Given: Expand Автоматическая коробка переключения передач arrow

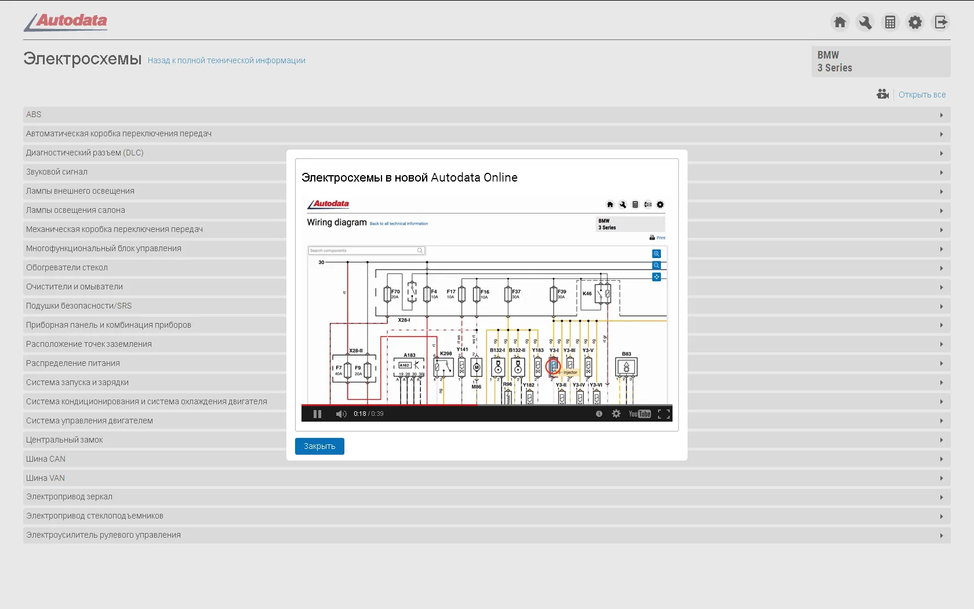Looking at the screenshot, I should tap(942, 134).
